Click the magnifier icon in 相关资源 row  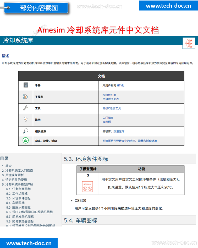pyautogui.click(x=26, y=131)
